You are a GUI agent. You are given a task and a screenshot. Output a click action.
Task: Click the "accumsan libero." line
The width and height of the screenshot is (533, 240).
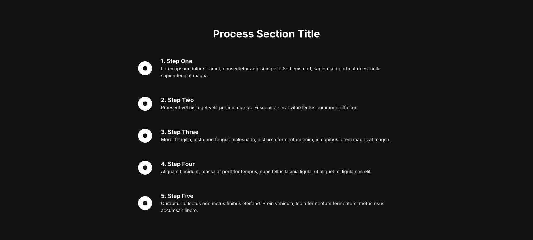pyautogui.click(x=179, y=210)
